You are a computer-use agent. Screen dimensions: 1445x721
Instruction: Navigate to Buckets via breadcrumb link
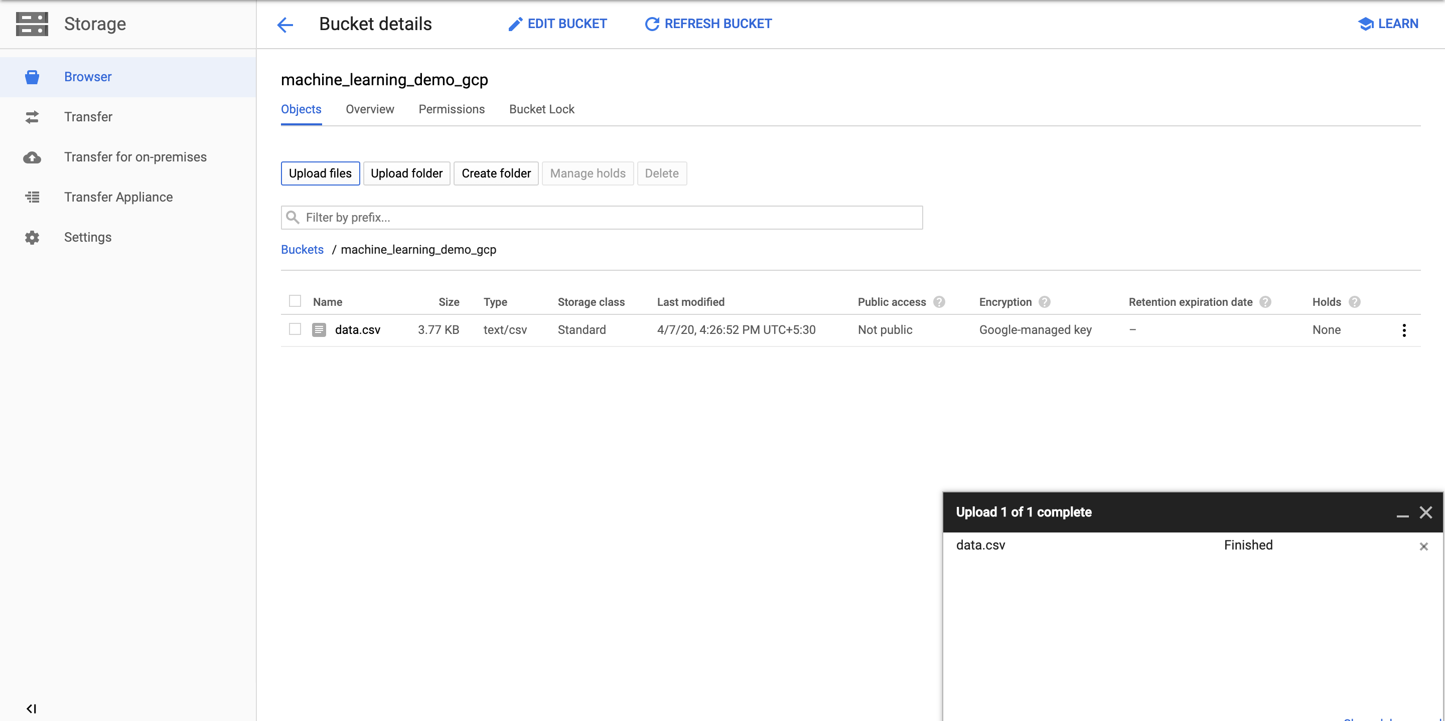point(303,250)
